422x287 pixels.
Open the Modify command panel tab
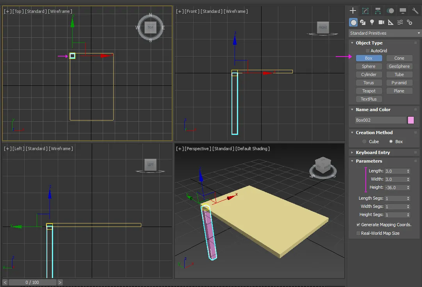click(x=365, y=11)
